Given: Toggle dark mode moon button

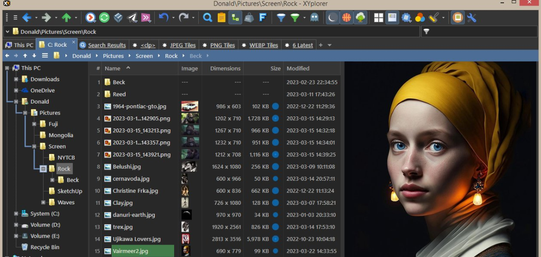Looking at the screenshot, I should tap(333, 18).
